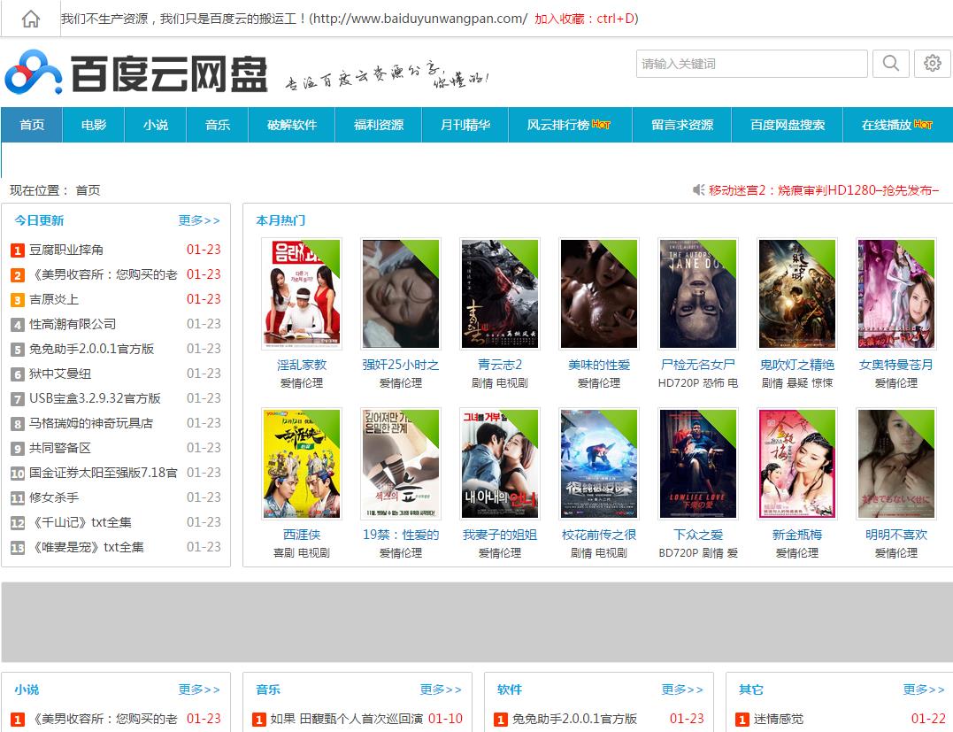Open 《千山记》txt全集 entry
953x732 pixels.
[81, 522]
